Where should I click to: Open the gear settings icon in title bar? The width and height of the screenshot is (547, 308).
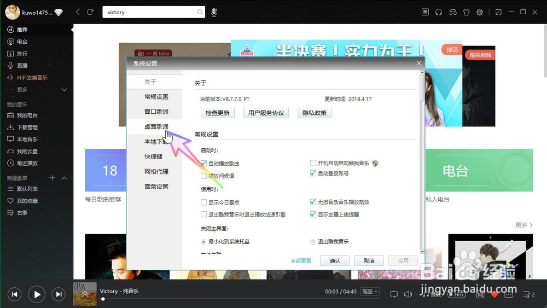[480, 12]
